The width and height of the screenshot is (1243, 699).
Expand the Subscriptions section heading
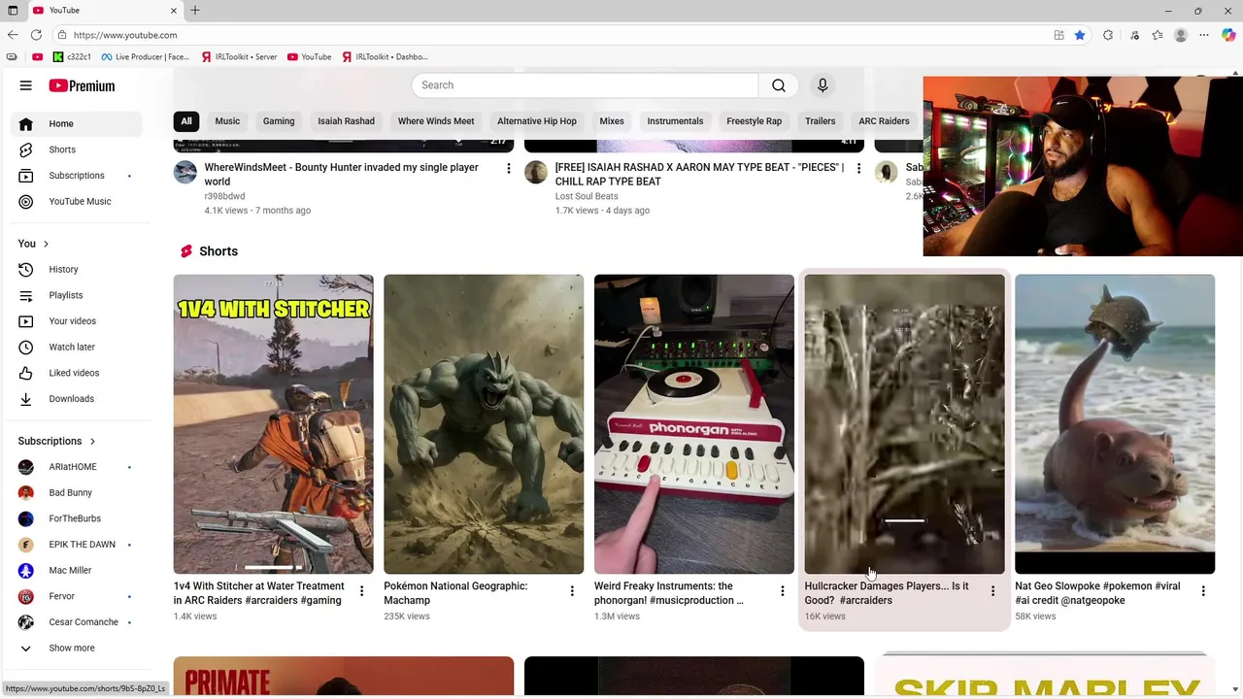57,441
